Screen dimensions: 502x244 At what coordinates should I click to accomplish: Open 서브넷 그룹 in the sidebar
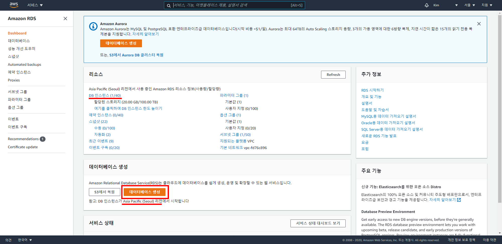[17, 92]
